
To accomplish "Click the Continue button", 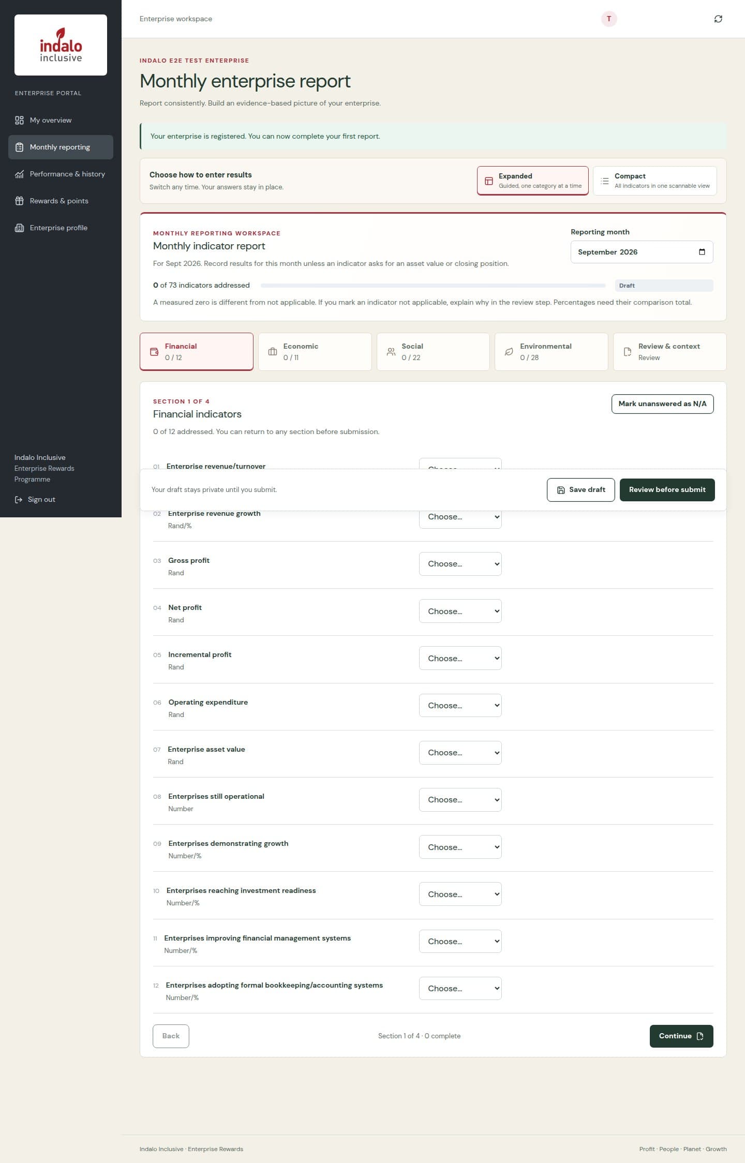I will (x=681, y=1036).
